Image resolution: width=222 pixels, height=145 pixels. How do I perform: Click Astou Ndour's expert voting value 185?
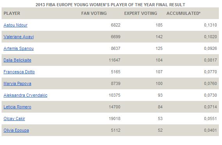[x=159, y=25]
